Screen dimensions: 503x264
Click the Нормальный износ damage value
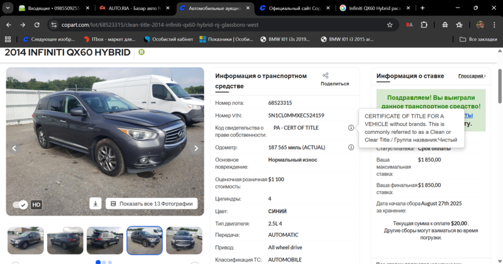(x=292, y=160)
